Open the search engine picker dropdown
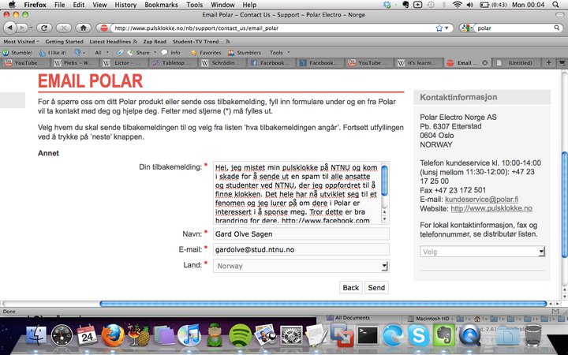 [466, 28]
